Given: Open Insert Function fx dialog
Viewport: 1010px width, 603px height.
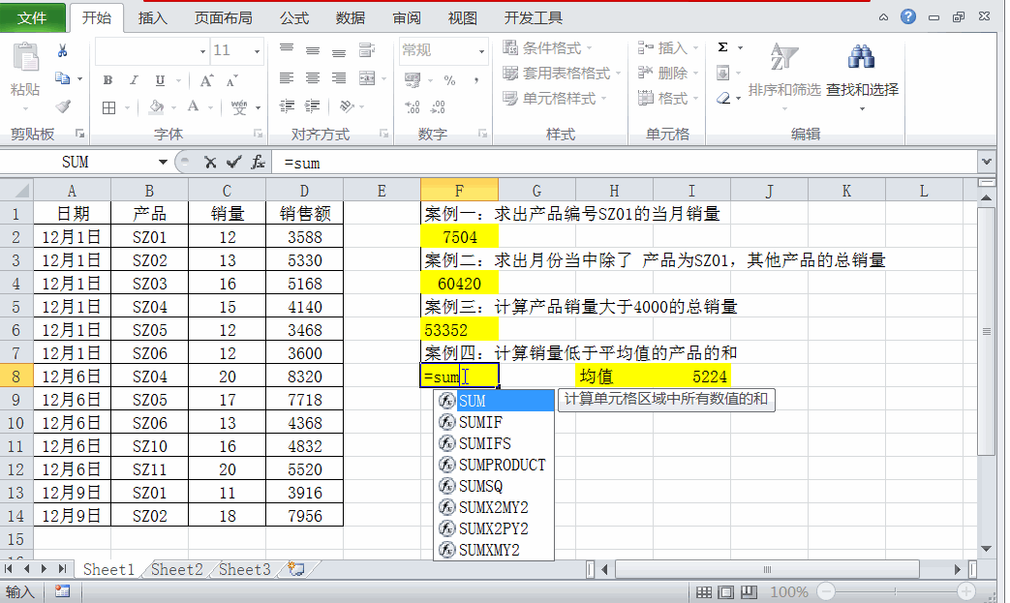Looking at the screenshot, I should tap(258, 163).
